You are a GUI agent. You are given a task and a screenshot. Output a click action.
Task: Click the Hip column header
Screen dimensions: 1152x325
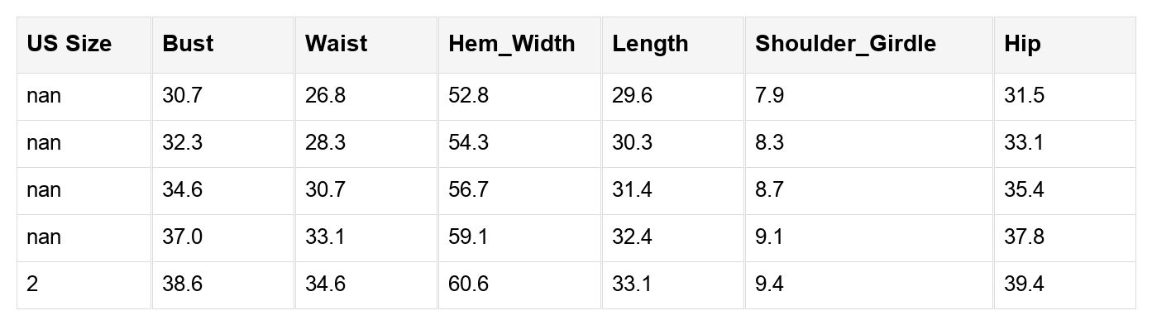point(1064,45)
